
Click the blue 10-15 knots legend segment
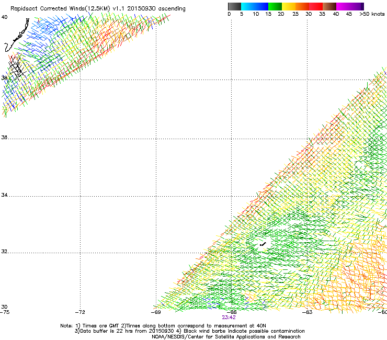coord(261,6)
